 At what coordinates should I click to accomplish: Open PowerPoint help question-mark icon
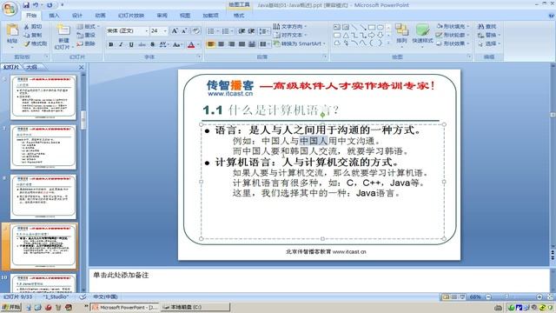[551, 16]
